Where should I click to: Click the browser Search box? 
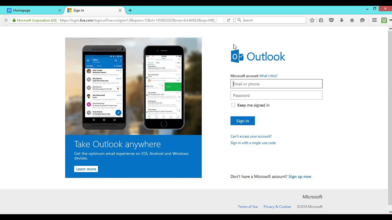(x=271, y=20)
